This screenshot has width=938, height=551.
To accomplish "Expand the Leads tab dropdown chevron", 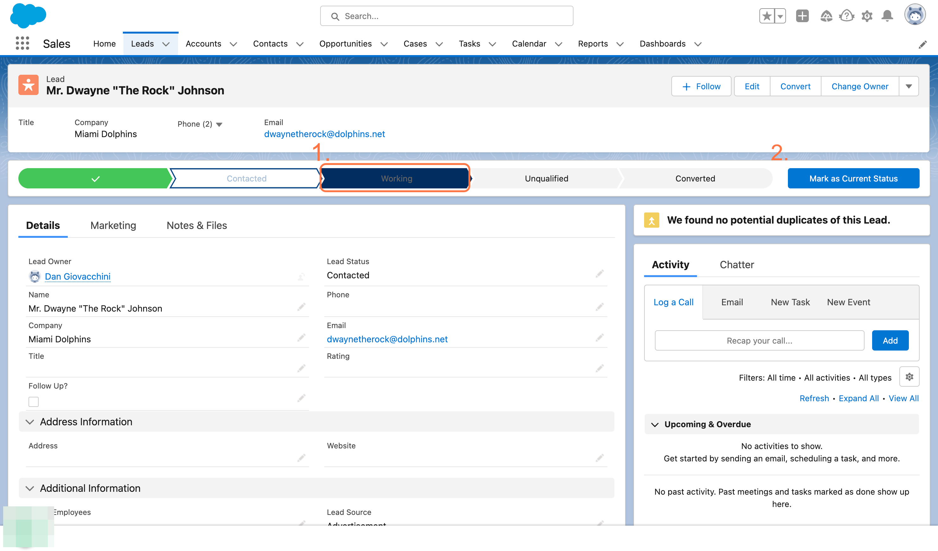I will [166, 44].
